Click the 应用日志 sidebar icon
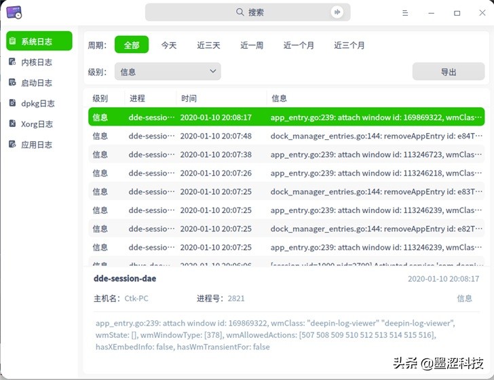This screenshot has width=494, height=380. [12, 144]
